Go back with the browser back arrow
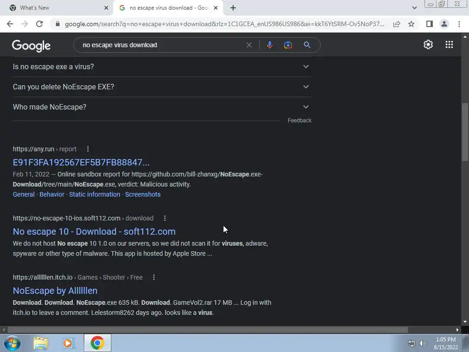Viewport: 469px width, 352px height. point(10,24)
